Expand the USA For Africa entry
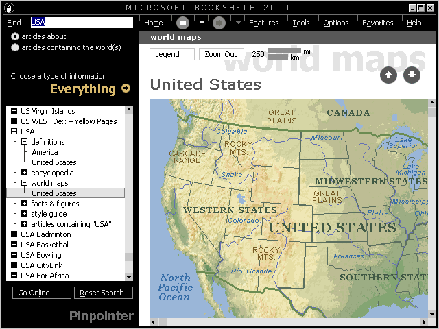This screenshot has height=329, width=439. [x=14, y=276]
